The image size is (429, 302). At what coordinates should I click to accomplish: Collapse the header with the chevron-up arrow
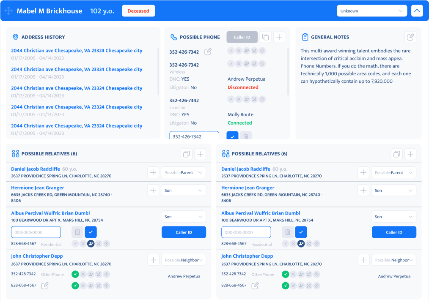tap(417, 11)
